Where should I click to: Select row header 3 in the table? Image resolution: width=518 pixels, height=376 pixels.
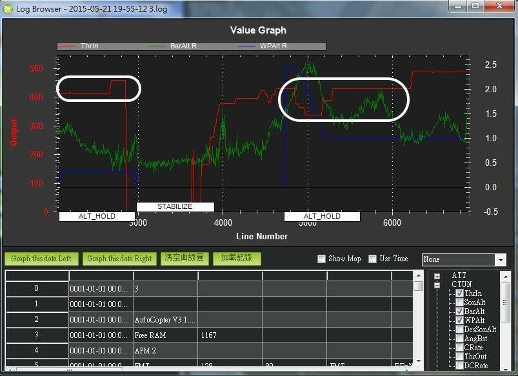point(37,335)
